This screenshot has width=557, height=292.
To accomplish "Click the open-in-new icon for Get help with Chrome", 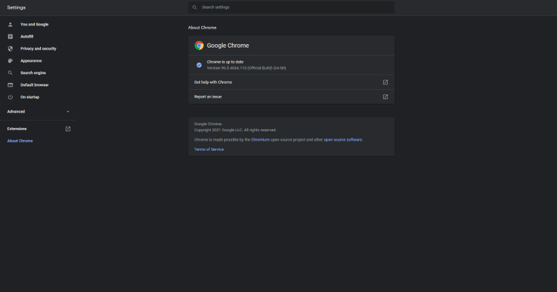I will point(385,82).
